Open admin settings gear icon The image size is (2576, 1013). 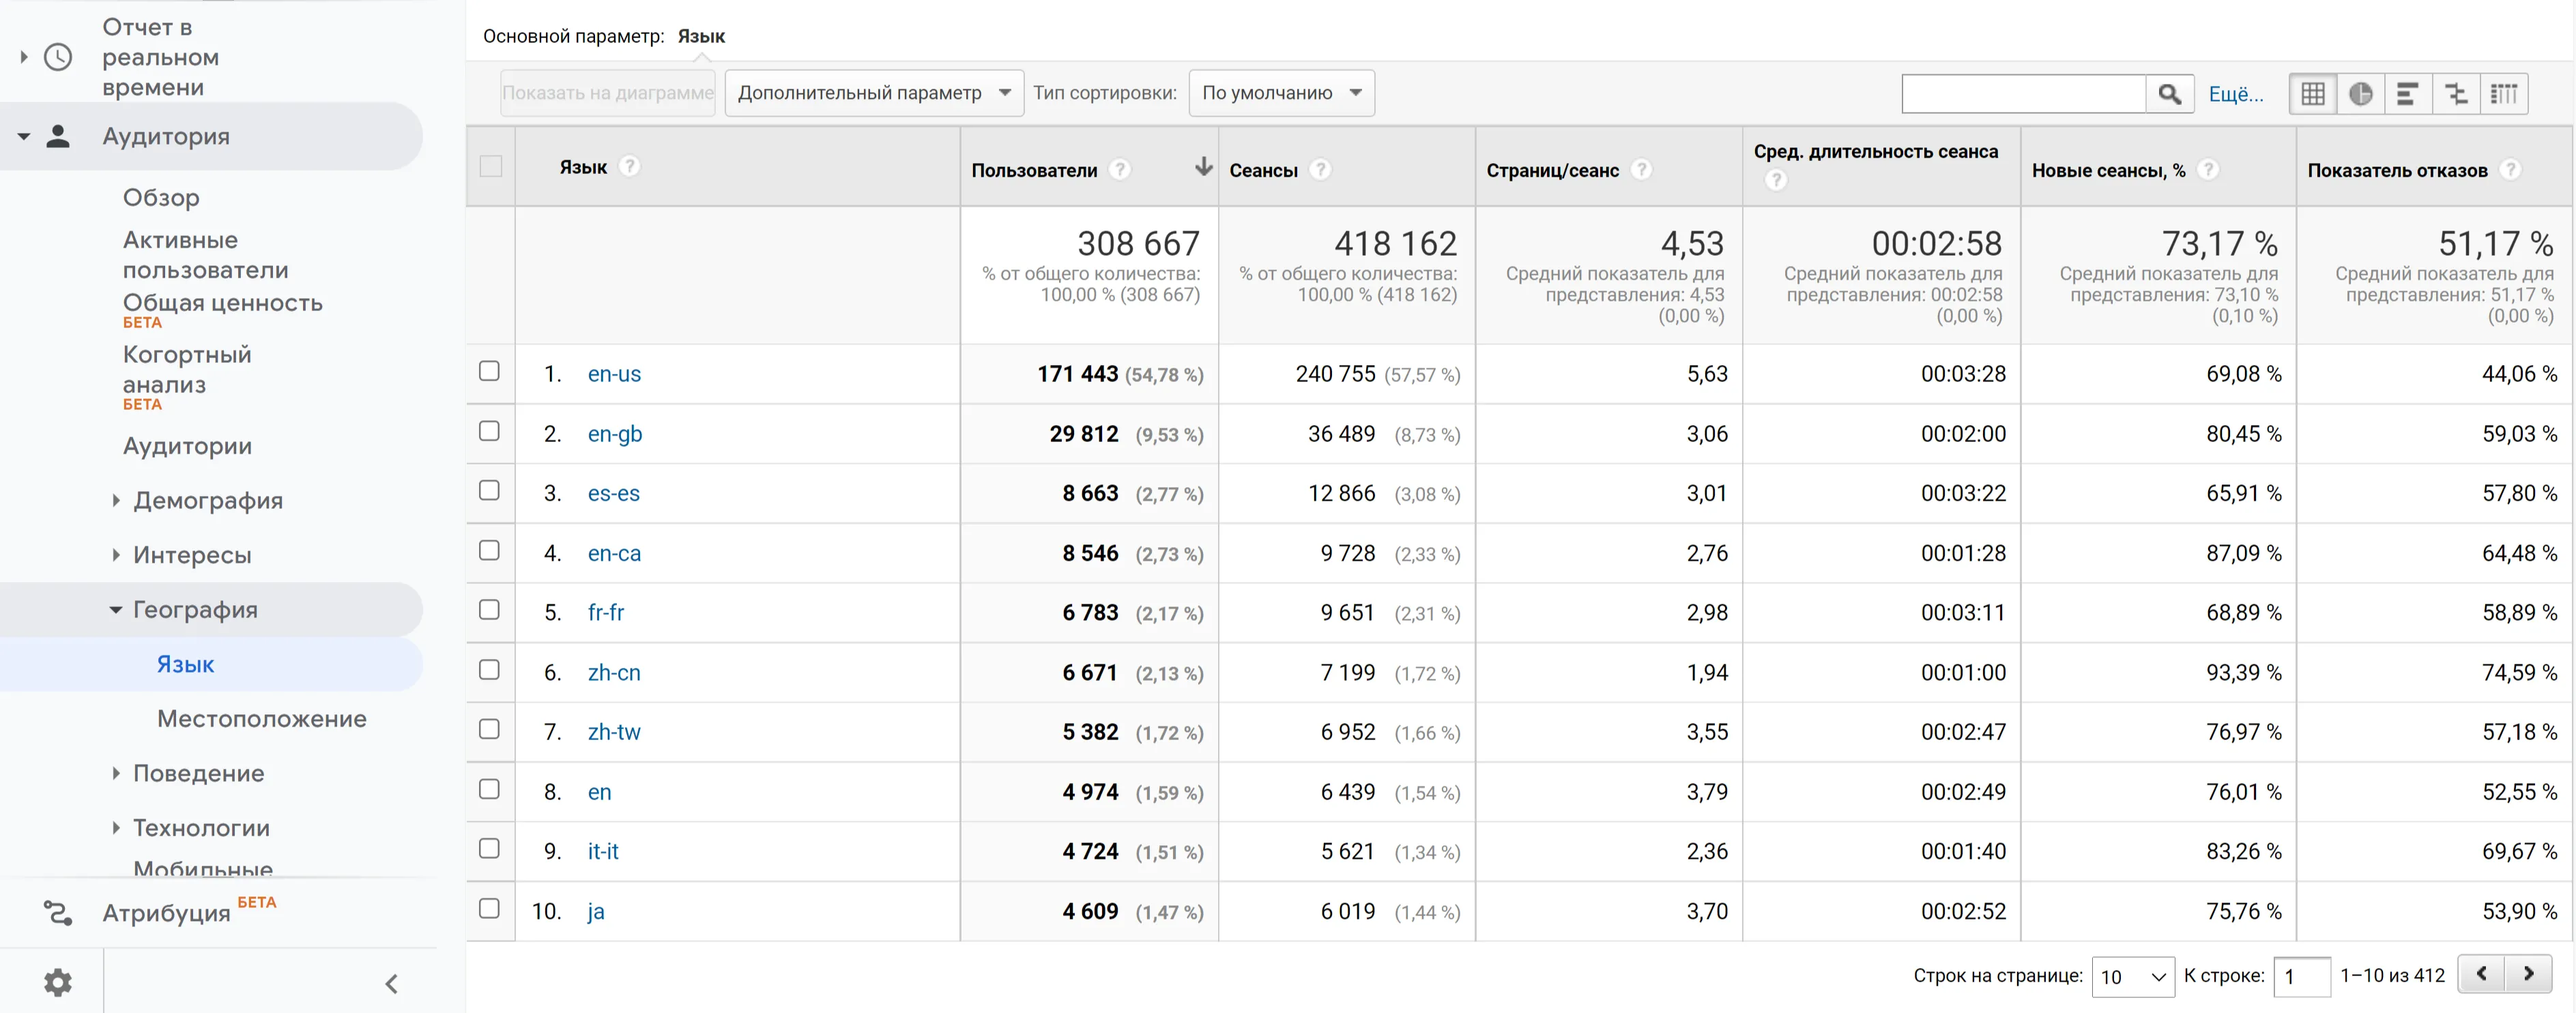[x=58, y=982]
